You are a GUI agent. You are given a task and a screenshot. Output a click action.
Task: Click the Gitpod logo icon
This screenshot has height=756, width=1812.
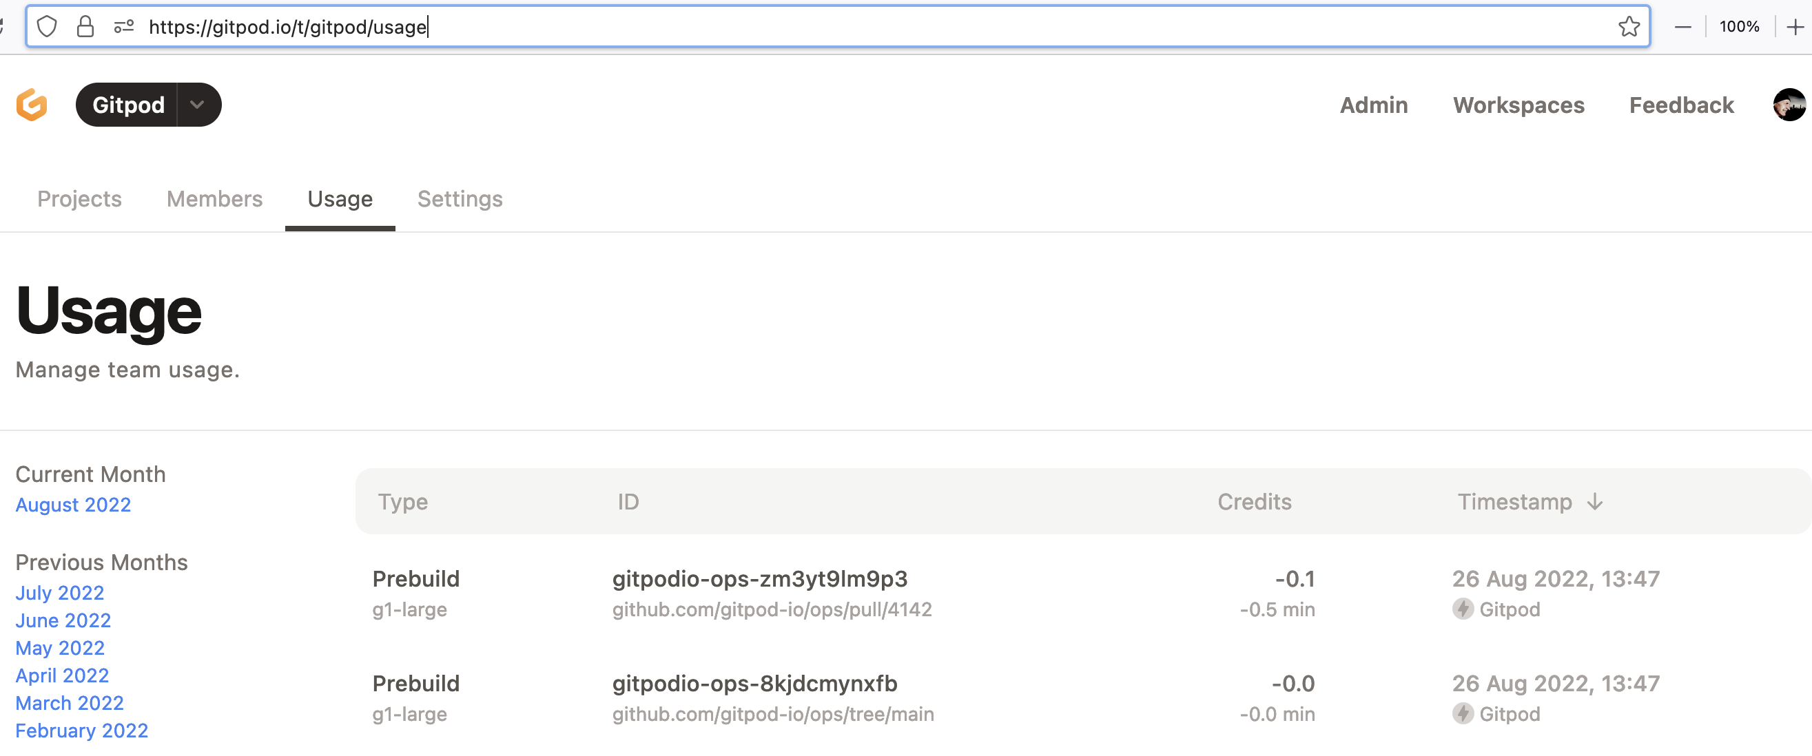pyautogui.click(x=32, y=104)
